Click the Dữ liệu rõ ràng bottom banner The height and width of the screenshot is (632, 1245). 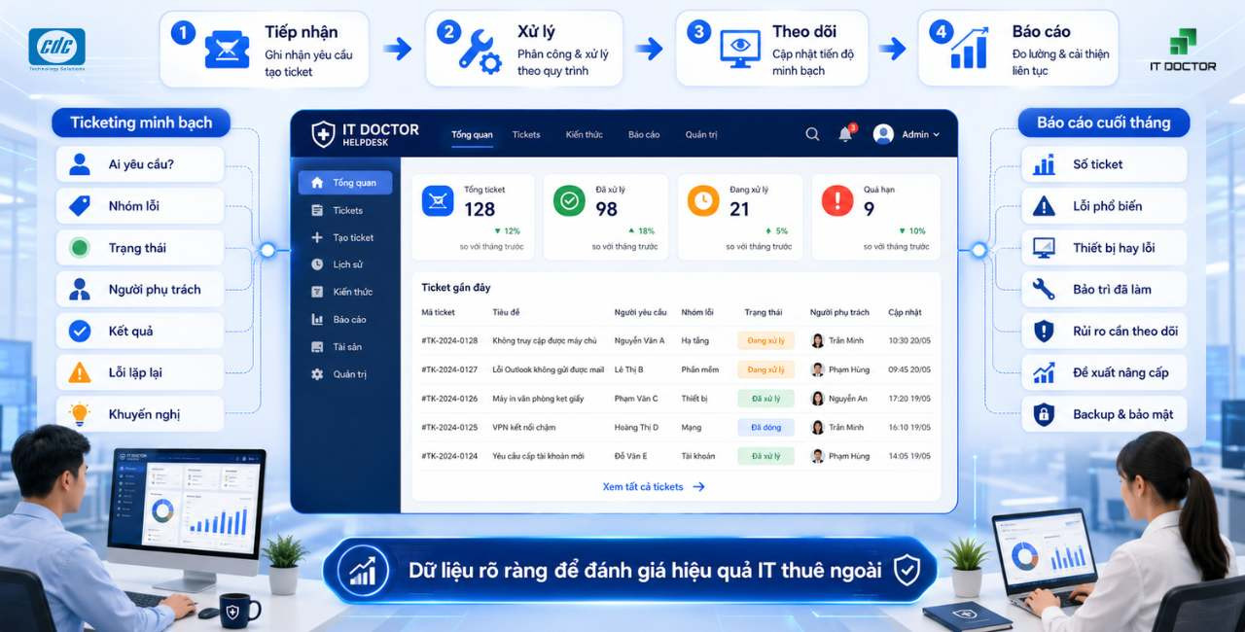tap(630, 570)
